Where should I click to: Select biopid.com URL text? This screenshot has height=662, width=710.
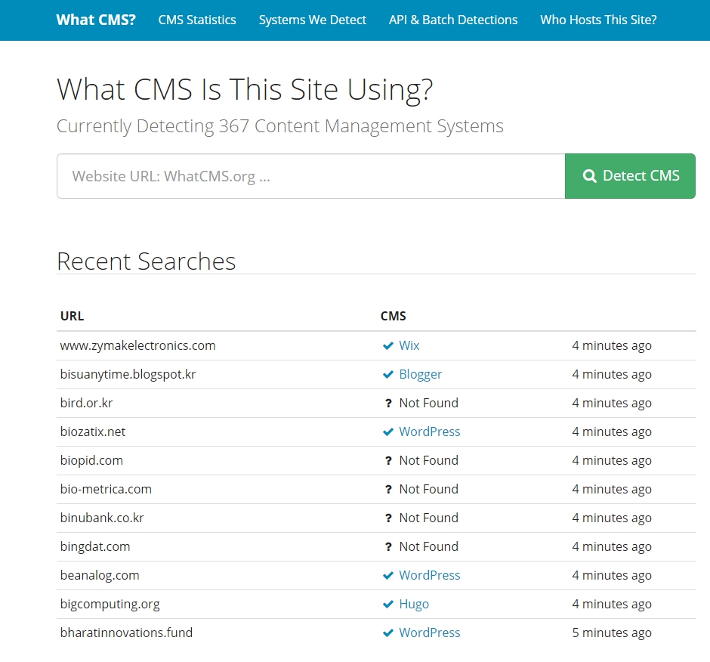tap(91, 460)
